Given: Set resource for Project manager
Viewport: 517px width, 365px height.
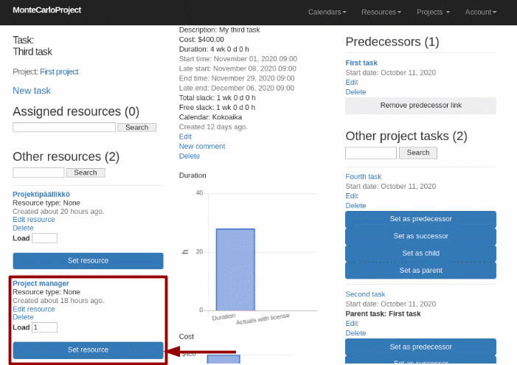Looking at the screenshot, I should pos(88,350).
